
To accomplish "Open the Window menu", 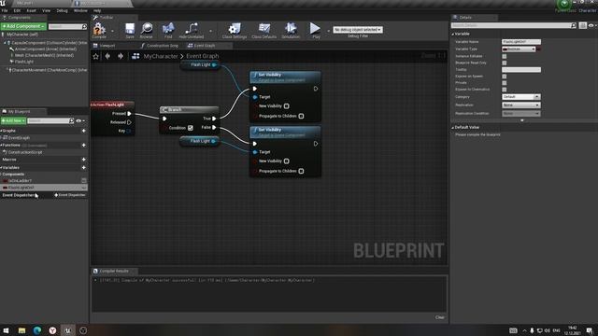I will 80,10.
